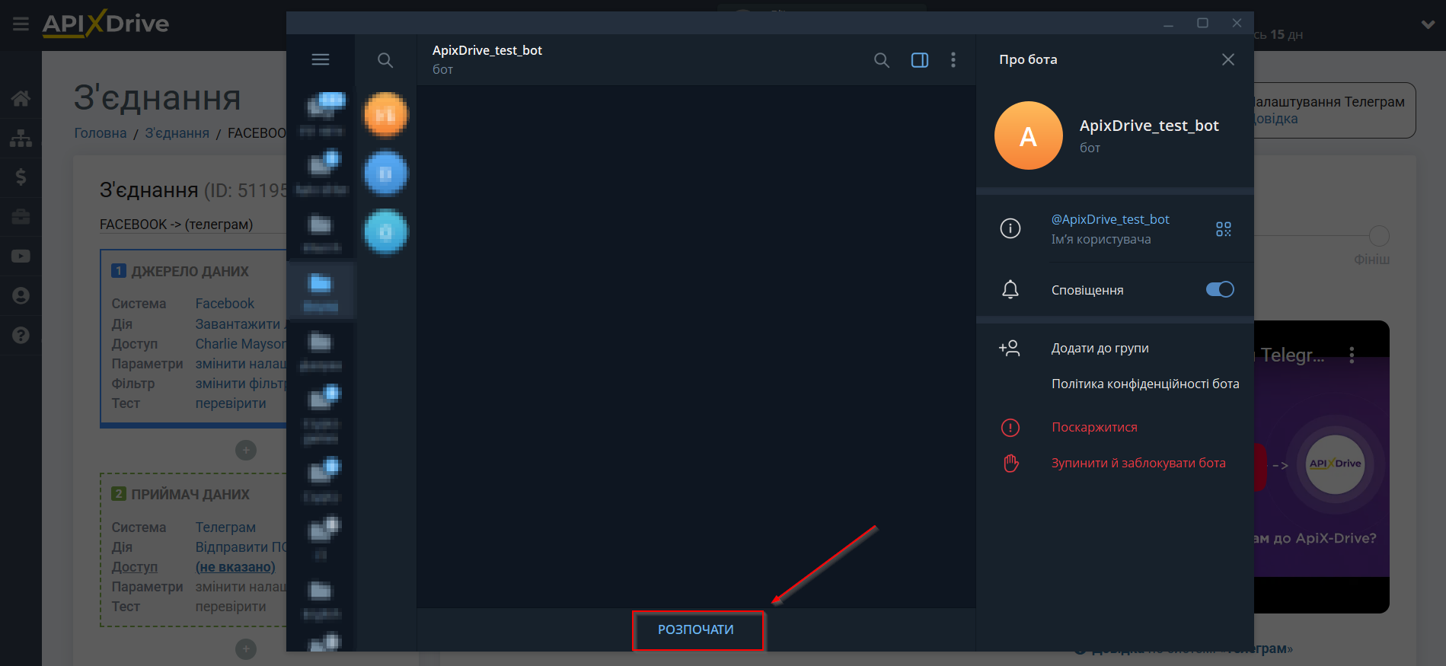The width and height of the screenshot is (1446, 666).
Task: Click 'З'єднання' breadcrumb link
Action: [177, 133]
